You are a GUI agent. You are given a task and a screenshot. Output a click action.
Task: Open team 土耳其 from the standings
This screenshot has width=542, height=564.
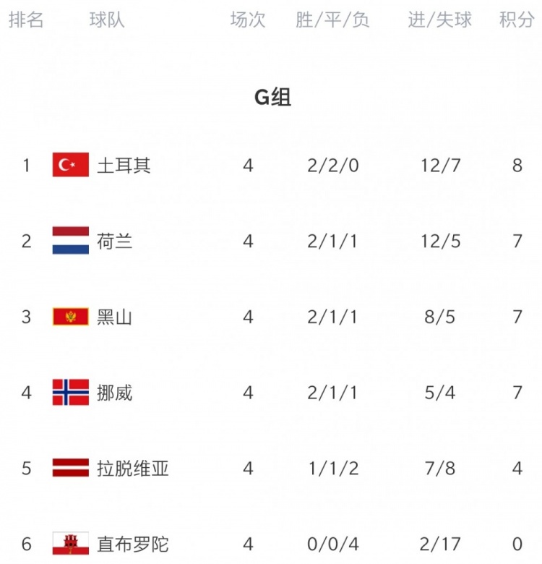click(x=124, y=166)
